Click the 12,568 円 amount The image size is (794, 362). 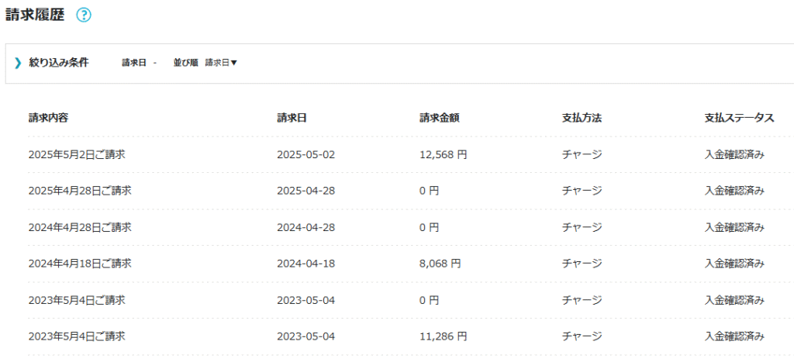point(443,154)
